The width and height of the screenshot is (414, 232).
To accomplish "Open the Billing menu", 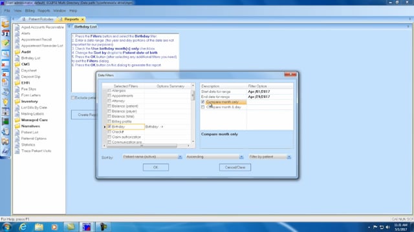I will click(x=30, y=11).
